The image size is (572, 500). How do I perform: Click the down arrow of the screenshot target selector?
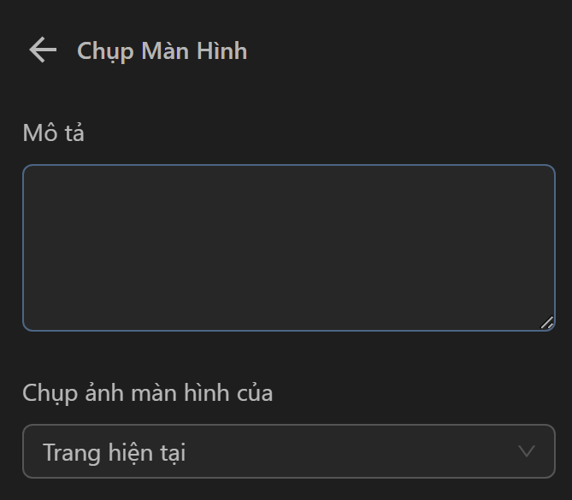click(527, 451)
